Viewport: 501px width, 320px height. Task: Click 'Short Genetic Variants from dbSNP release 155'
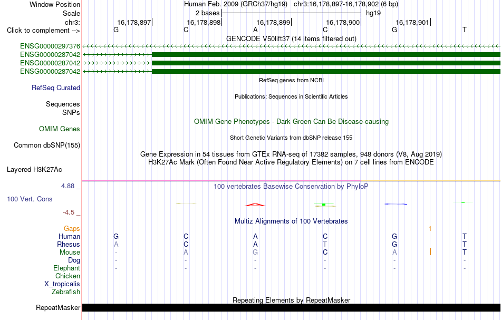291,138
